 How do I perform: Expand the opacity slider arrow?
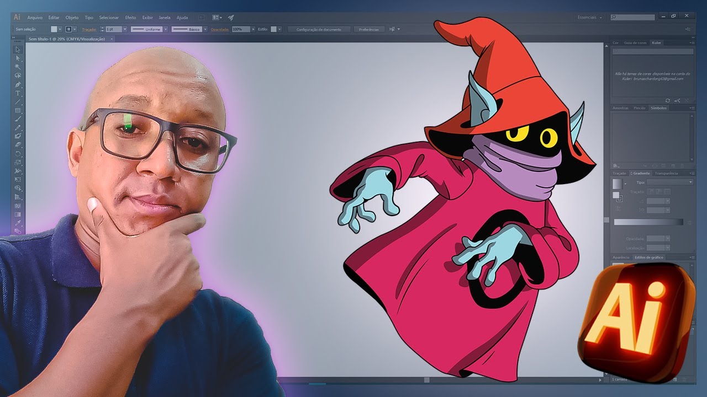pyautogui.click(x=253, y=29)
